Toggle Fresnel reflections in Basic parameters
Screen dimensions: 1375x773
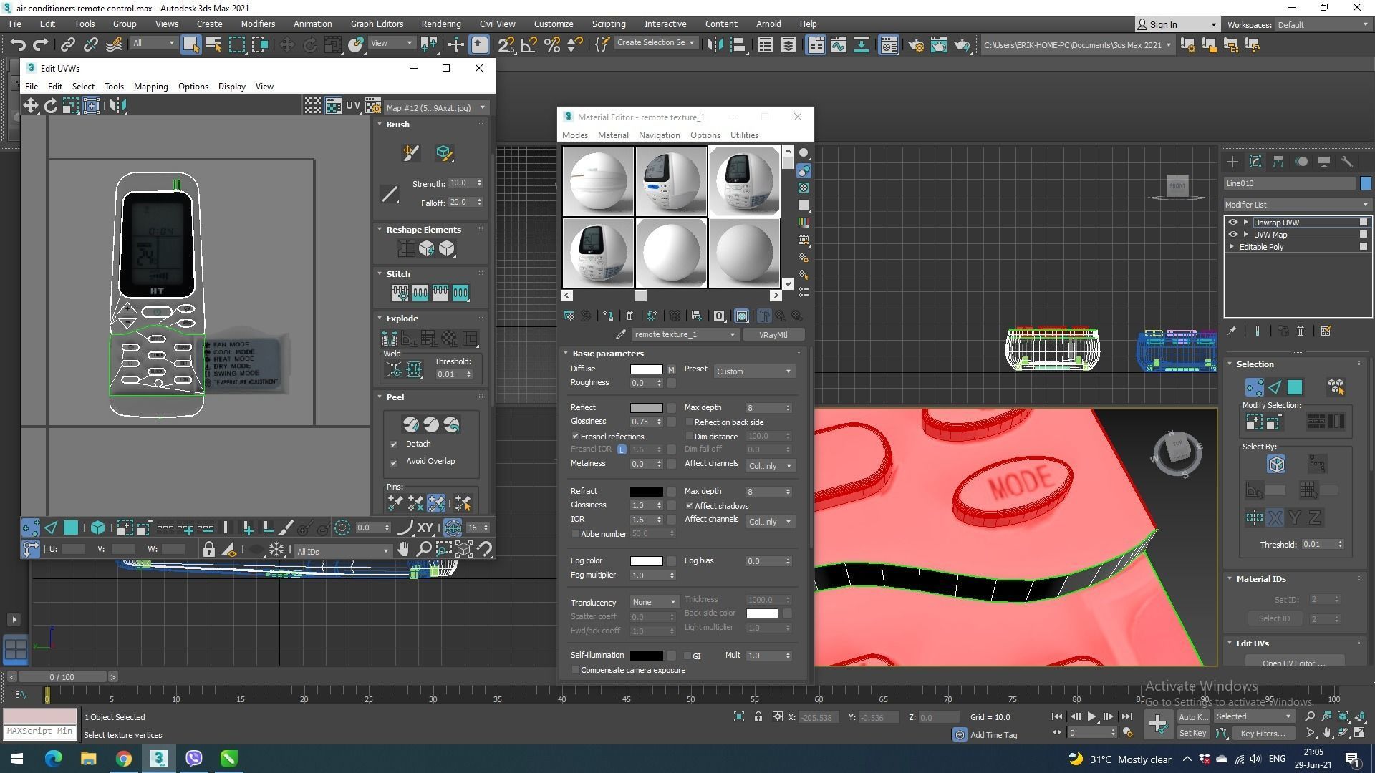575,436
